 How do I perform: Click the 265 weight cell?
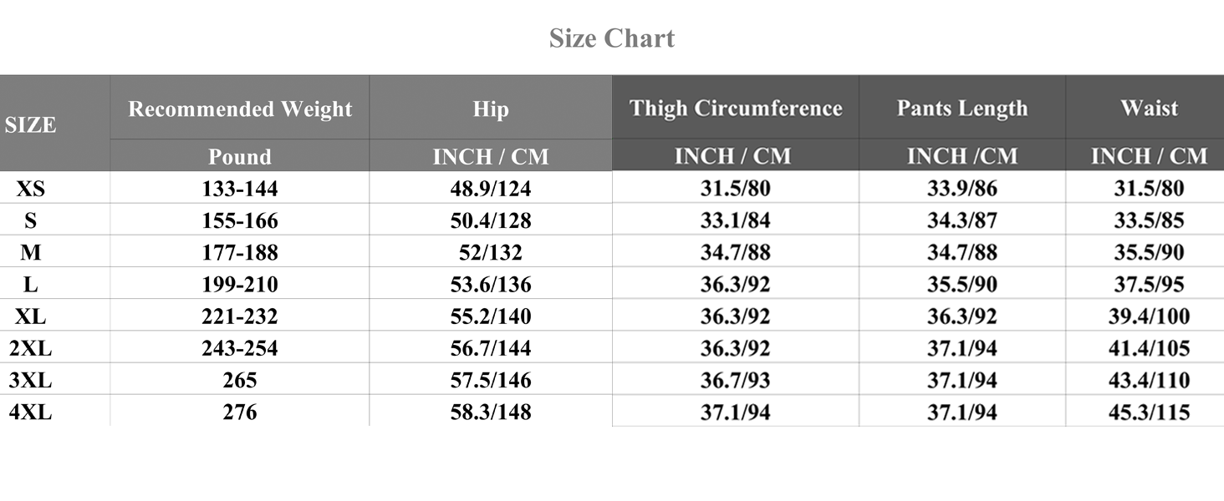(240, 381)
